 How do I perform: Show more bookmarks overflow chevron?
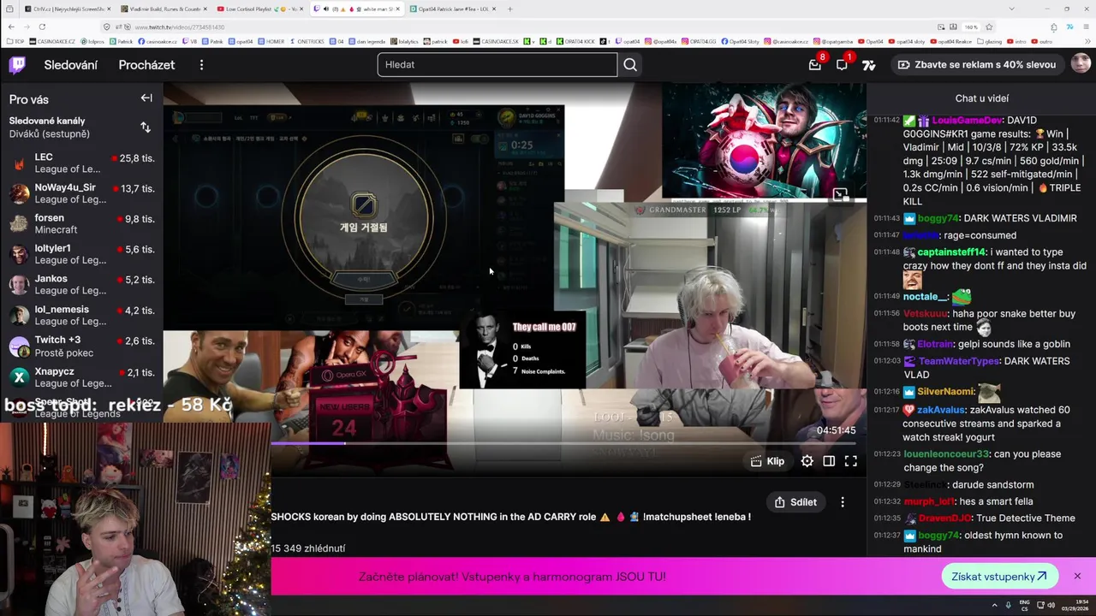pos(1088,41)
